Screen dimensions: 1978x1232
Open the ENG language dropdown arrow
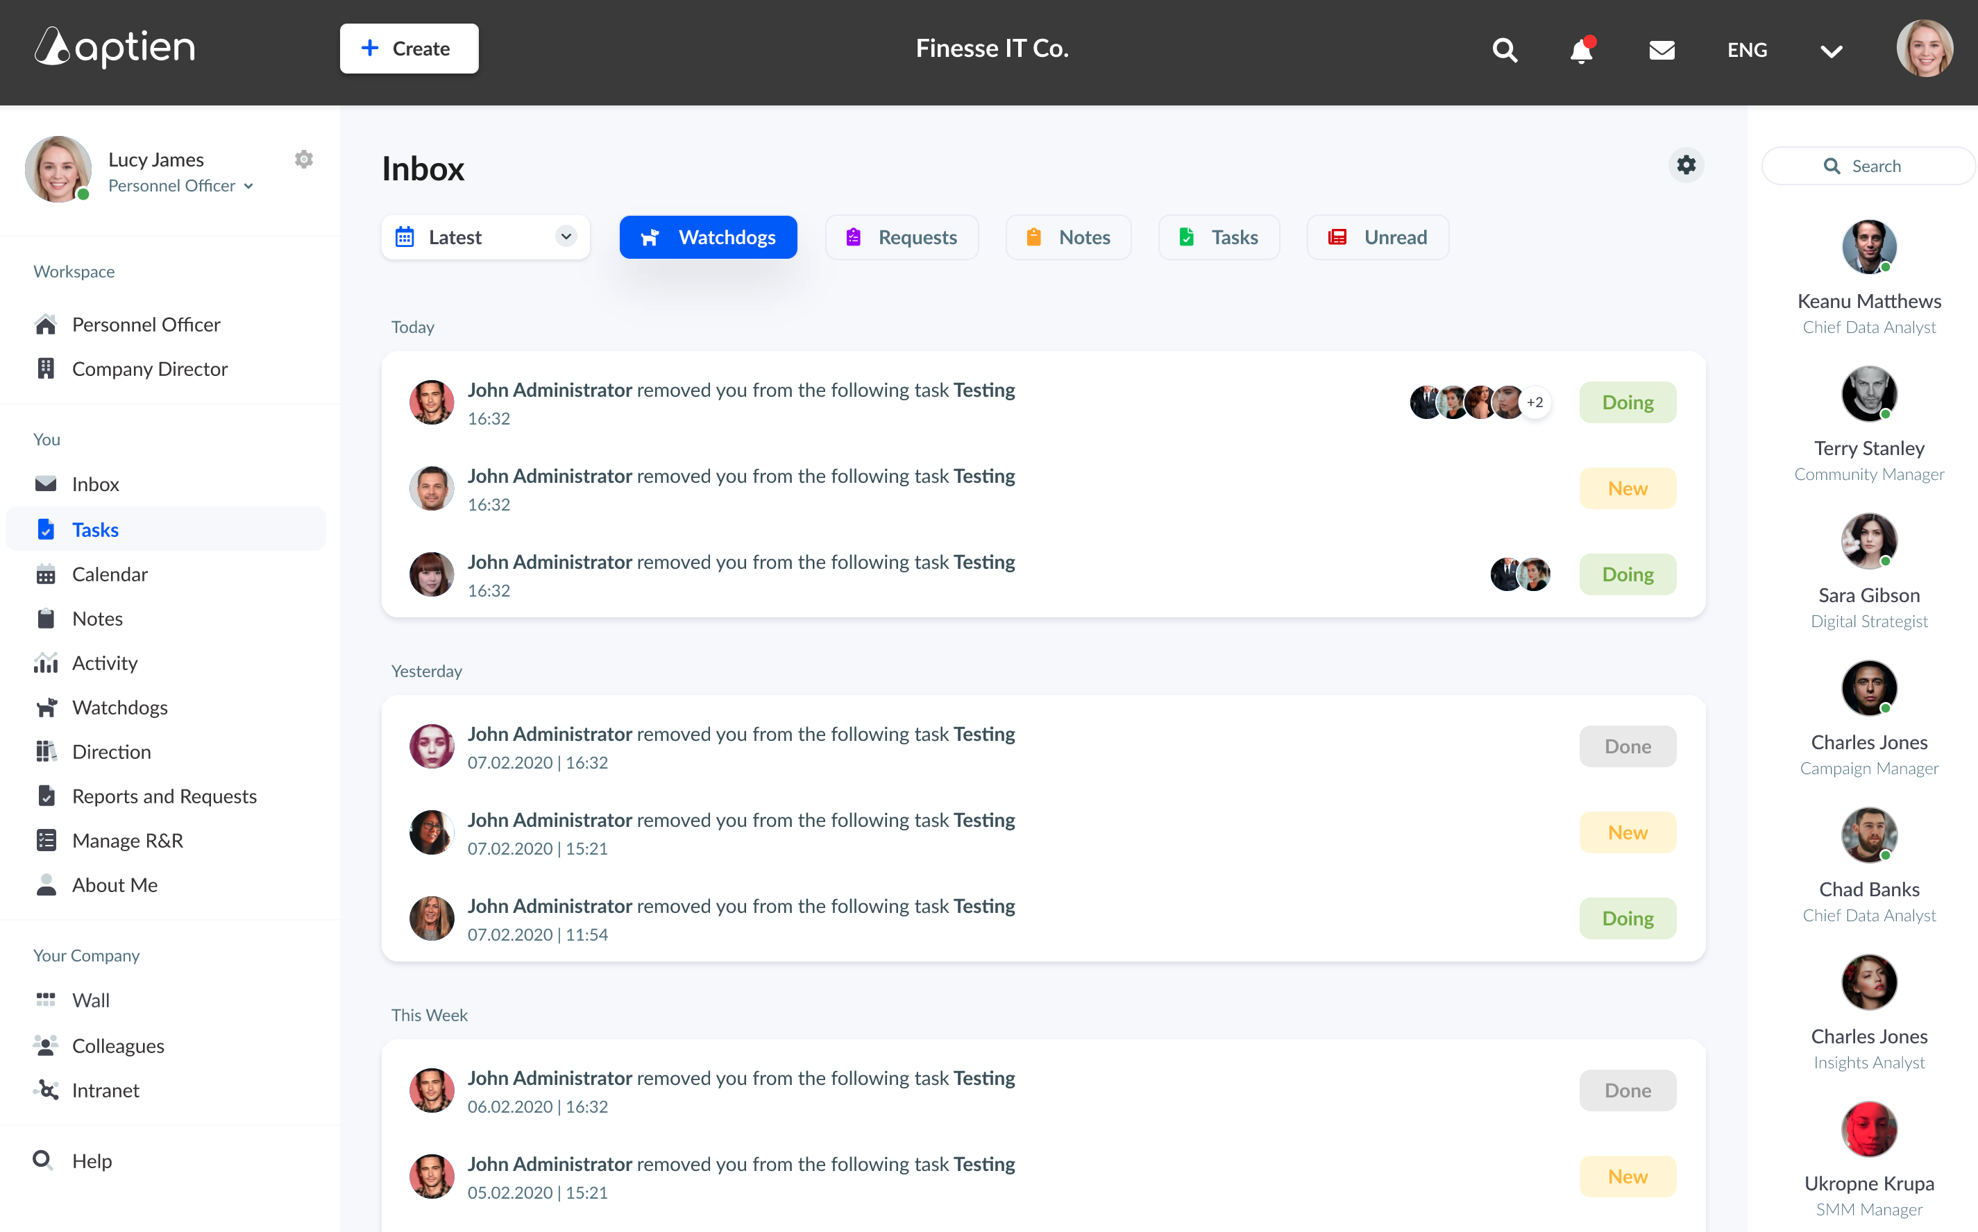click(1830, 51)
